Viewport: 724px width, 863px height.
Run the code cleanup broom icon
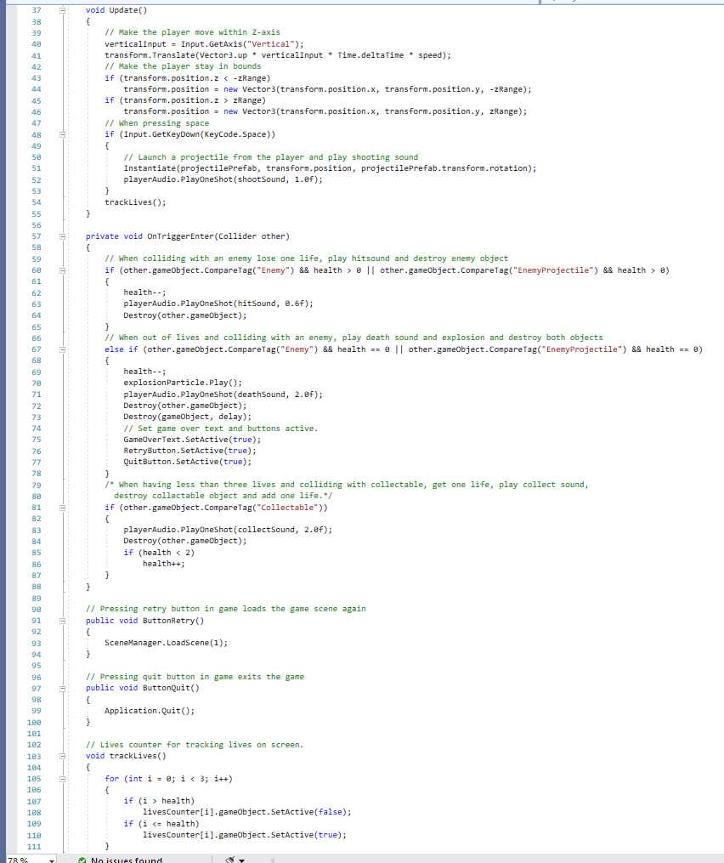tap(230, 860)
